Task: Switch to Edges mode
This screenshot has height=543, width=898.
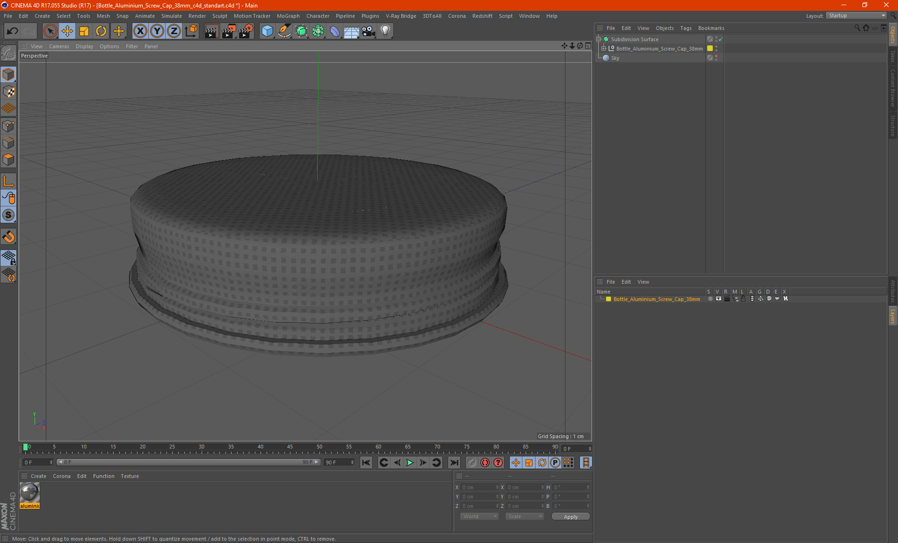Action: [8, 143]
